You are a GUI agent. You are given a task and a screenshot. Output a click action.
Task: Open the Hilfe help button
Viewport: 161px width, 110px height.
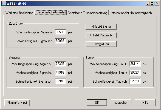145,103
